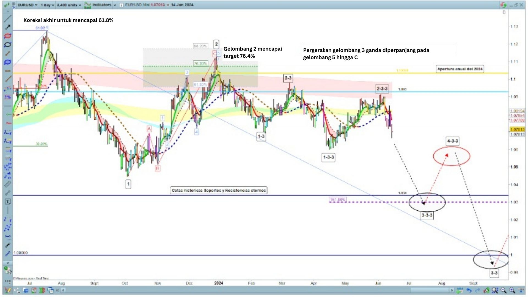
Task: Select the line drawing tool
Action: [8, 18]
